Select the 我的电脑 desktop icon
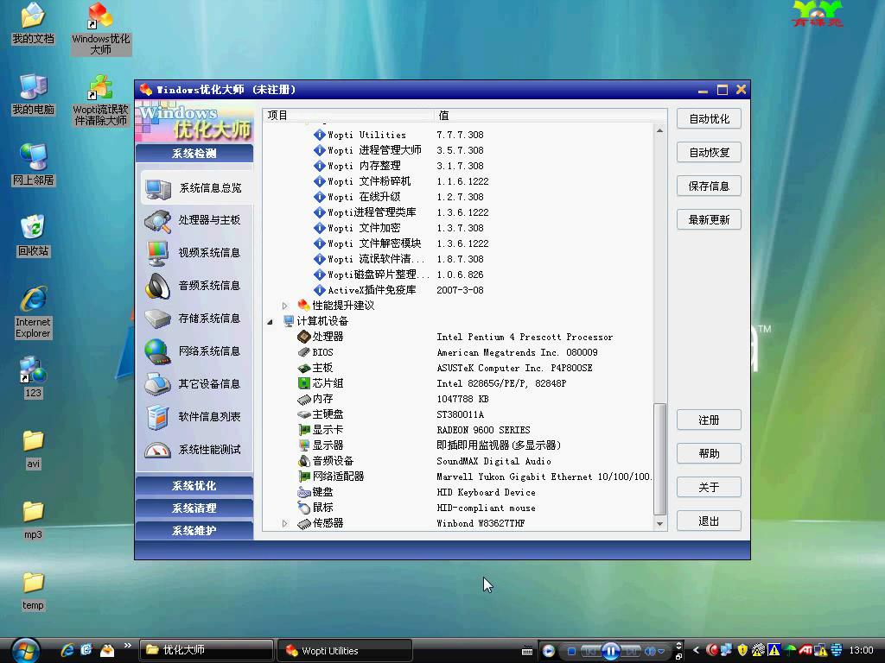 tap(33, 94)
